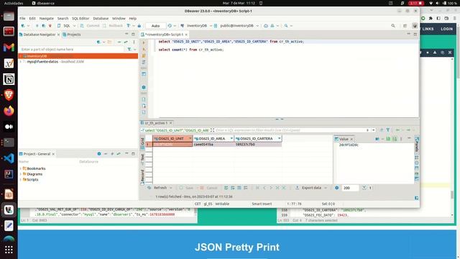Expand the Diagrams folder
Viewport: 460px width, 259px height.
click(21, 174)
